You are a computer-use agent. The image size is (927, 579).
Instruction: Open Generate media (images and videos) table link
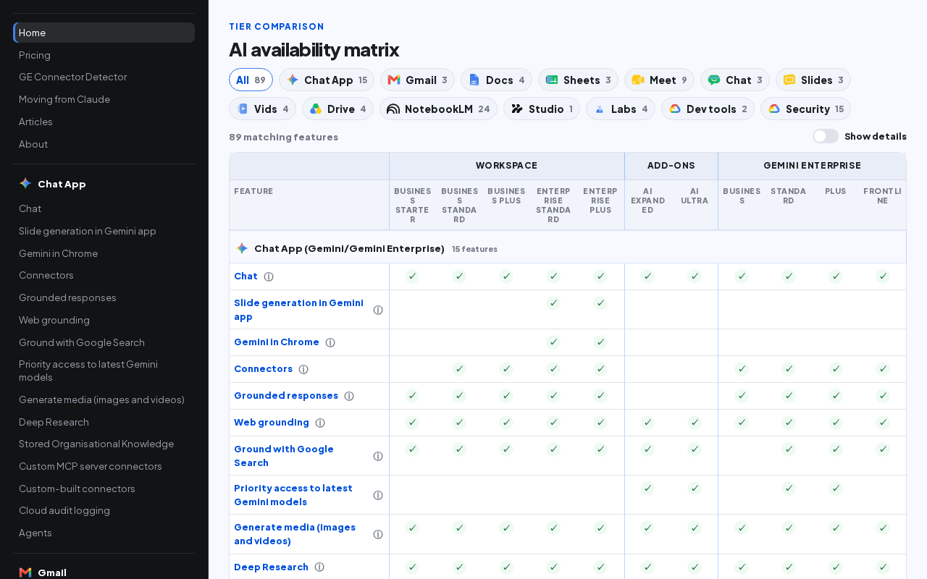[x=295, y=534]
